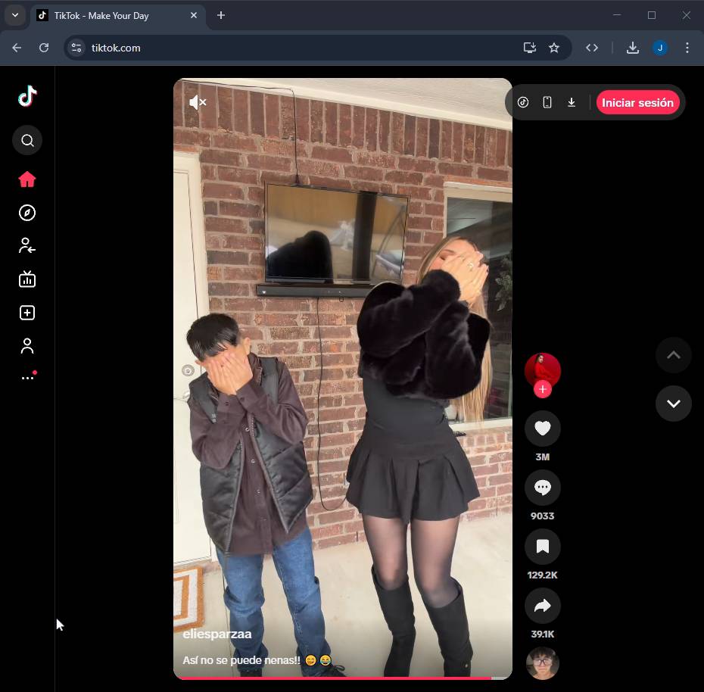The image size is (704, 692).
Task: Open the Explore compass icon
Action: tap(27, 213)
